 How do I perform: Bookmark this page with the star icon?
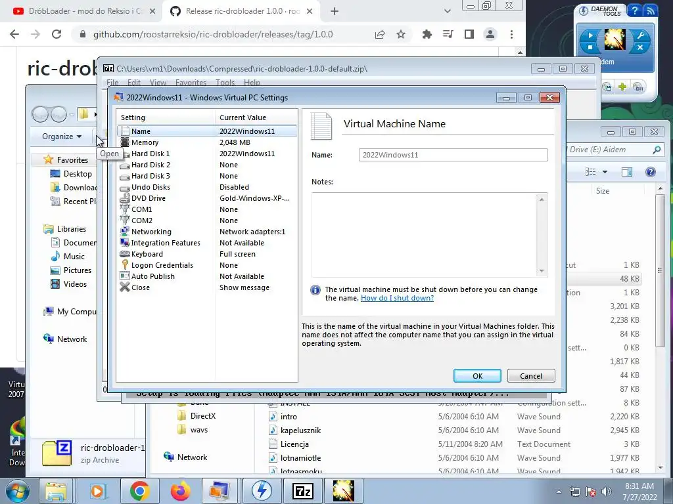(x=400, y=34)
